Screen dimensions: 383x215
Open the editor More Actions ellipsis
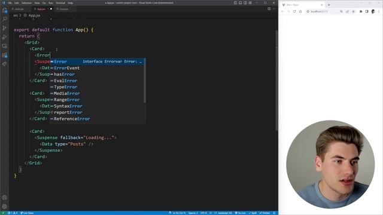coord(274,9)
